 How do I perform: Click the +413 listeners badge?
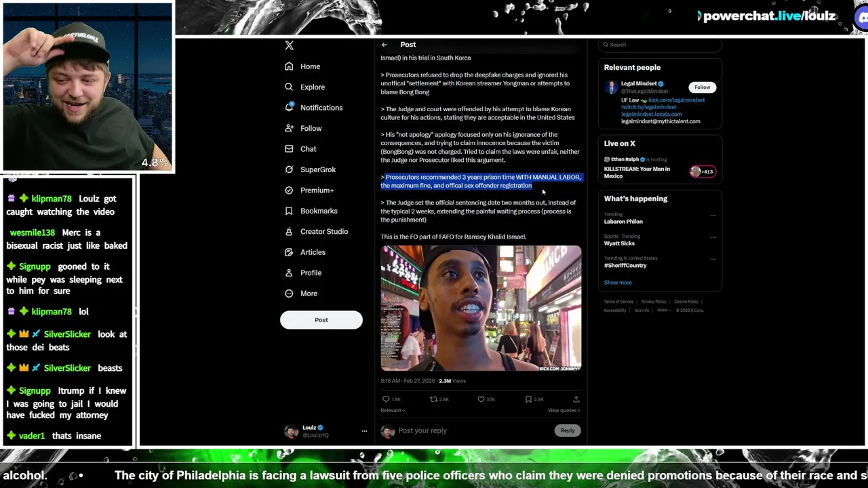(x=703, y=171)
